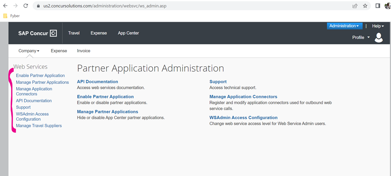The width and height of the screenshot is (391, 176).
Task: Click the bold API Documentation heading link
Action: click(x=97, y=82)
